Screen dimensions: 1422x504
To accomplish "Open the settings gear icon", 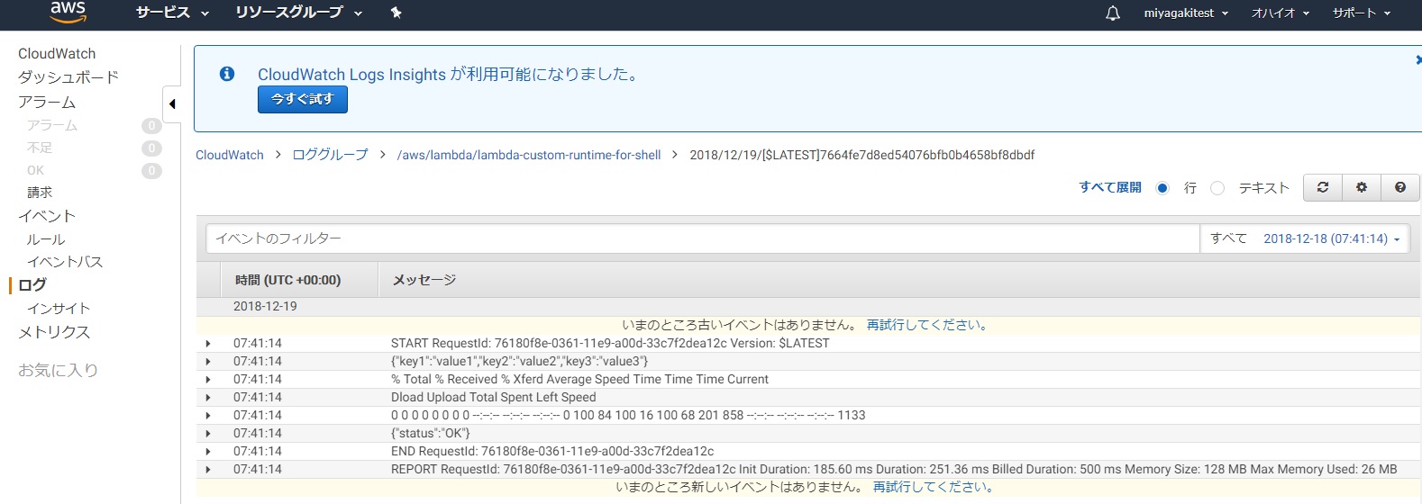I will click(1362, 187).
